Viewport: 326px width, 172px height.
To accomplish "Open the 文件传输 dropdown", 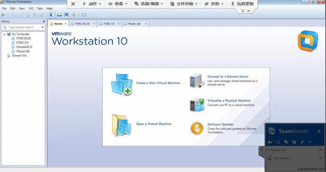I will tap(184, 4).
